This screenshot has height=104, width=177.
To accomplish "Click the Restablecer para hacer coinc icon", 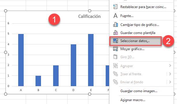I will click(x=115, y=7).
